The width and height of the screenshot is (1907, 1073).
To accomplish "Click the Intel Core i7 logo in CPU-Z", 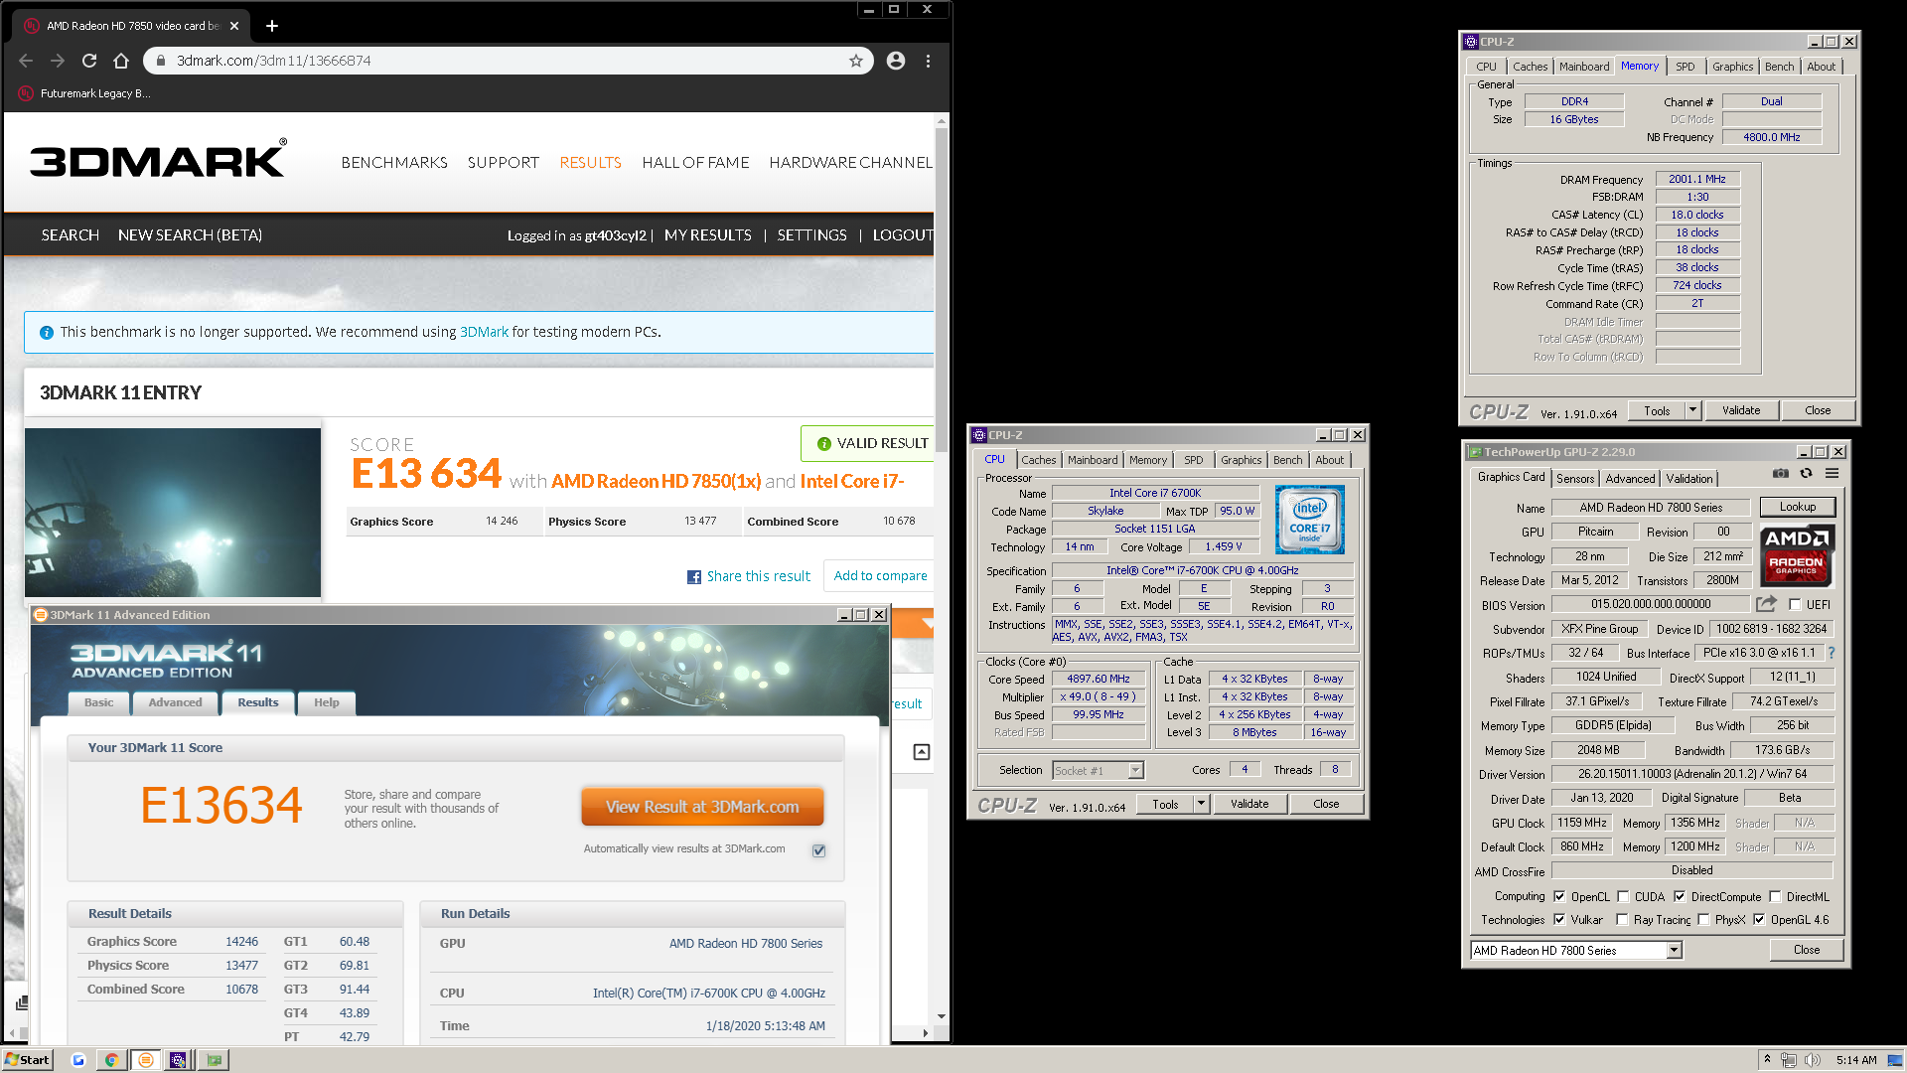I will tap(1310, 520).
